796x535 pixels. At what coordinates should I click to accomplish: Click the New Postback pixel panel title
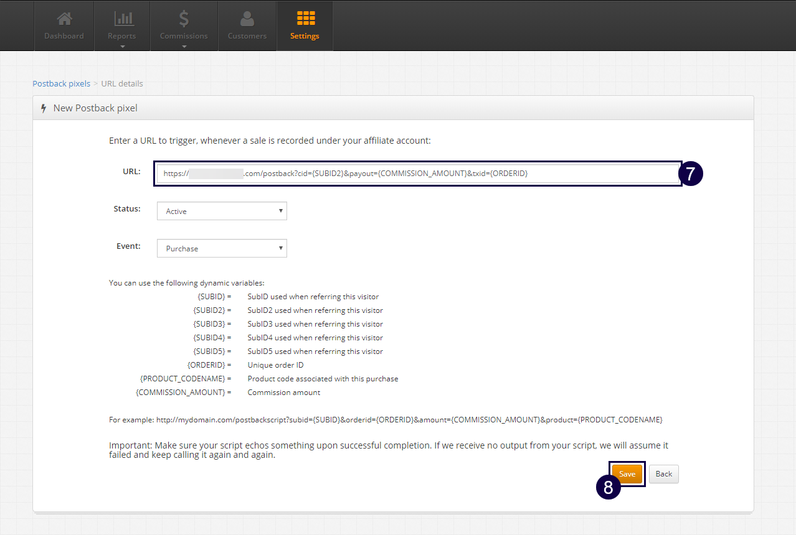95,108
